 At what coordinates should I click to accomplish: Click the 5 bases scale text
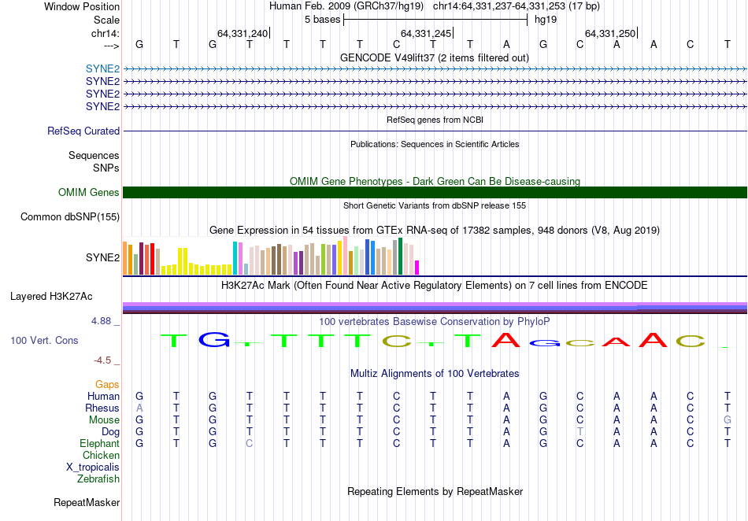[x=323, y=20]
